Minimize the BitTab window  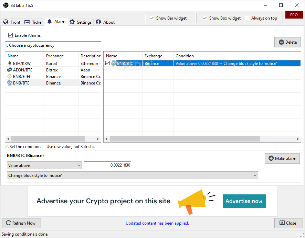[x=265, y=5]
